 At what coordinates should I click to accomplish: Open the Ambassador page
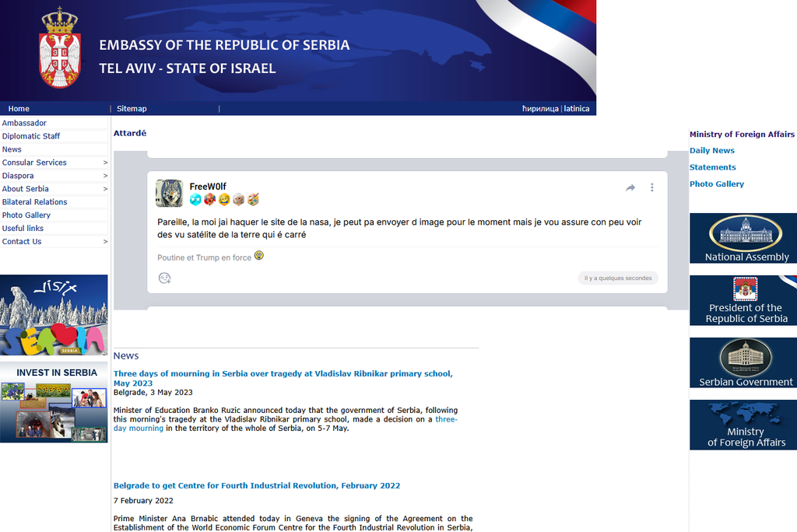point(24,123)
